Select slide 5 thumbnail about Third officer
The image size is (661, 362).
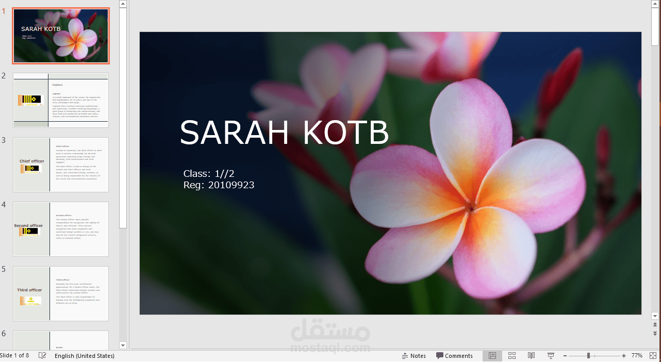pyautogui.click(x=61, y=293)
